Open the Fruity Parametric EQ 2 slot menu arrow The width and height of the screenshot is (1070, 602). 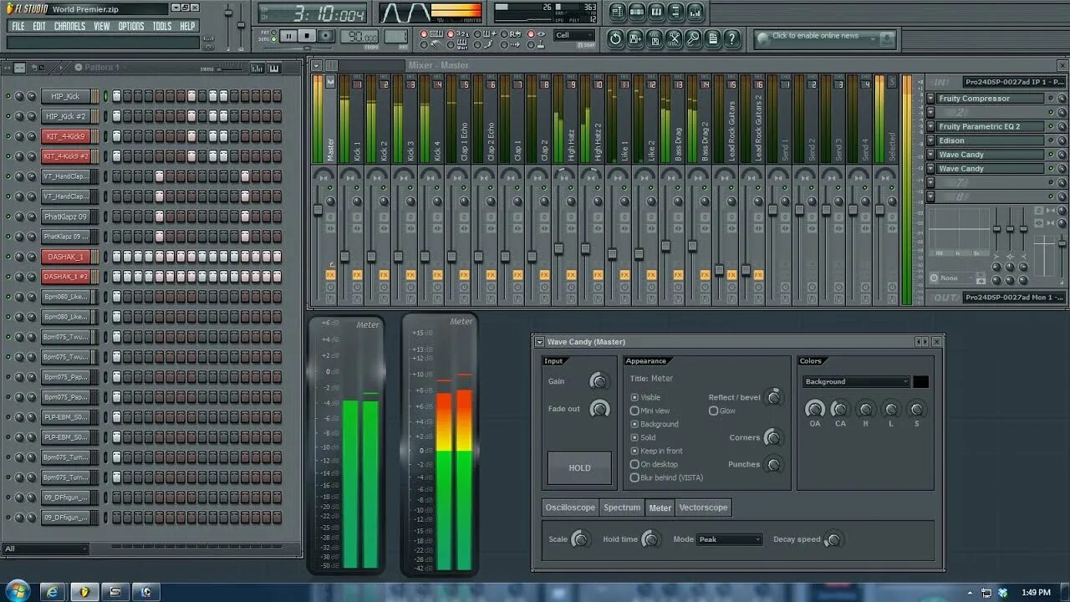coord(930,126)
